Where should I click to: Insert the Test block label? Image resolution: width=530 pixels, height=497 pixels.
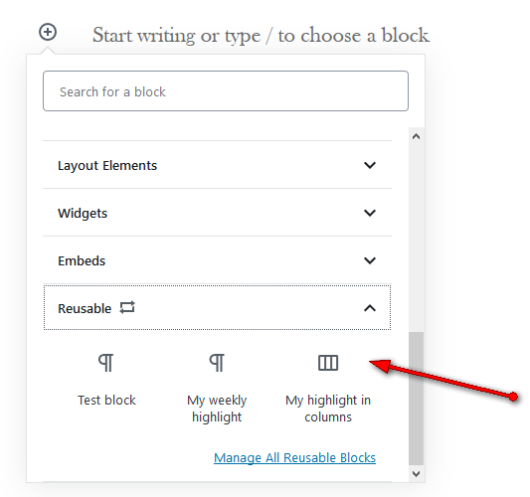click(x=106, y=400)
